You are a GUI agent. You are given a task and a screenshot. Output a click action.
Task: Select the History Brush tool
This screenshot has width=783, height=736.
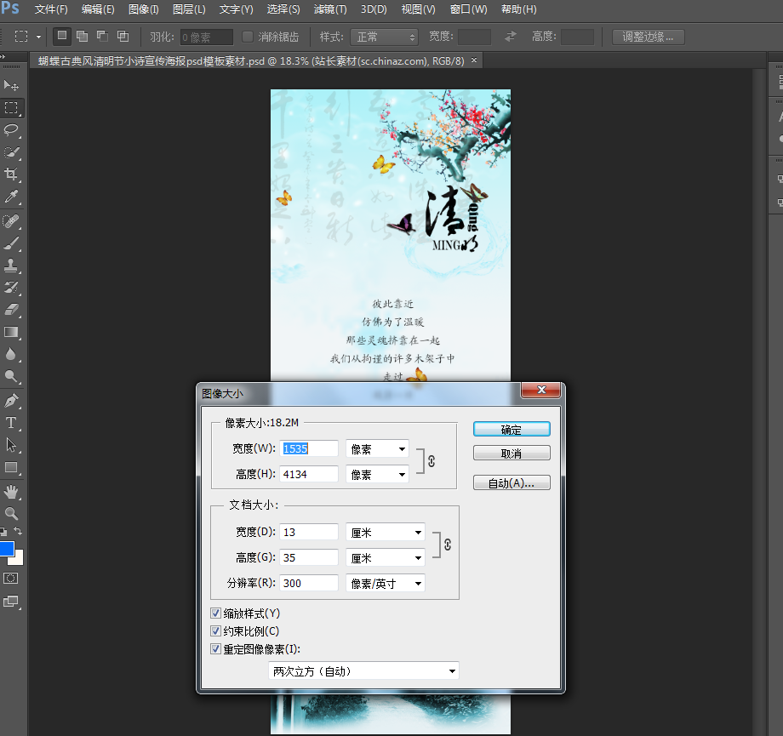(x=11, y=288)
